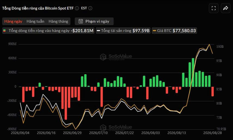
Task: Click info icon next to Bitcoin Spot ETF title
Action: click(77, 8)
